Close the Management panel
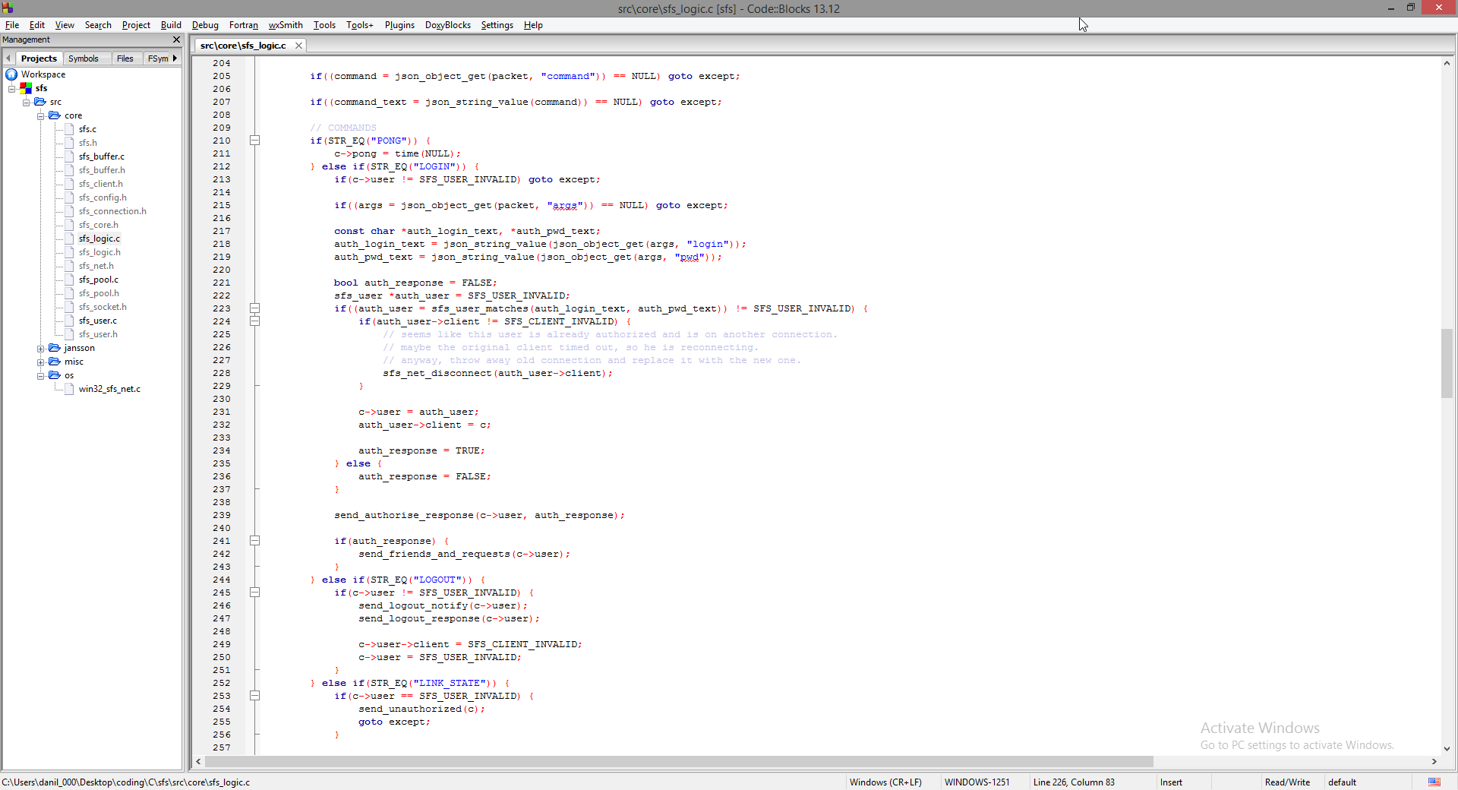 click(176, 39)
